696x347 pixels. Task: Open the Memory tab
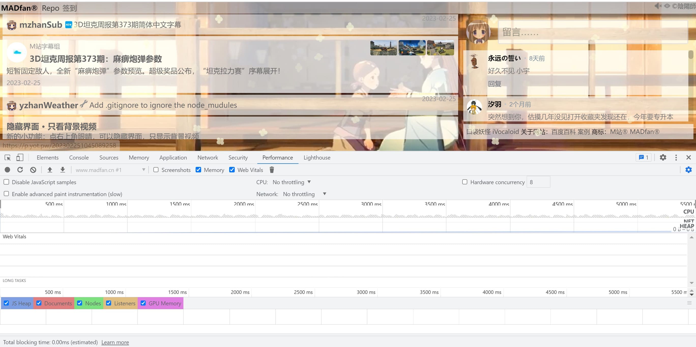point(139,157)
